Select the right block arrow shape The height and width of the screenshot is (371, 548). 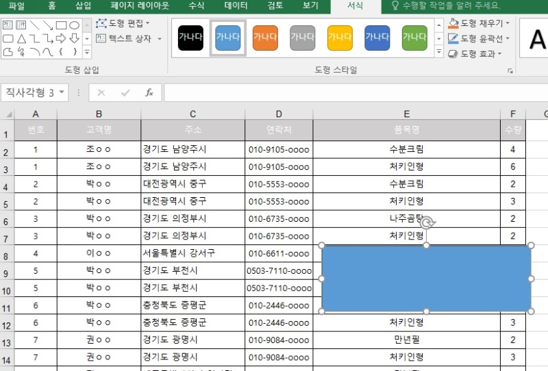61,38
